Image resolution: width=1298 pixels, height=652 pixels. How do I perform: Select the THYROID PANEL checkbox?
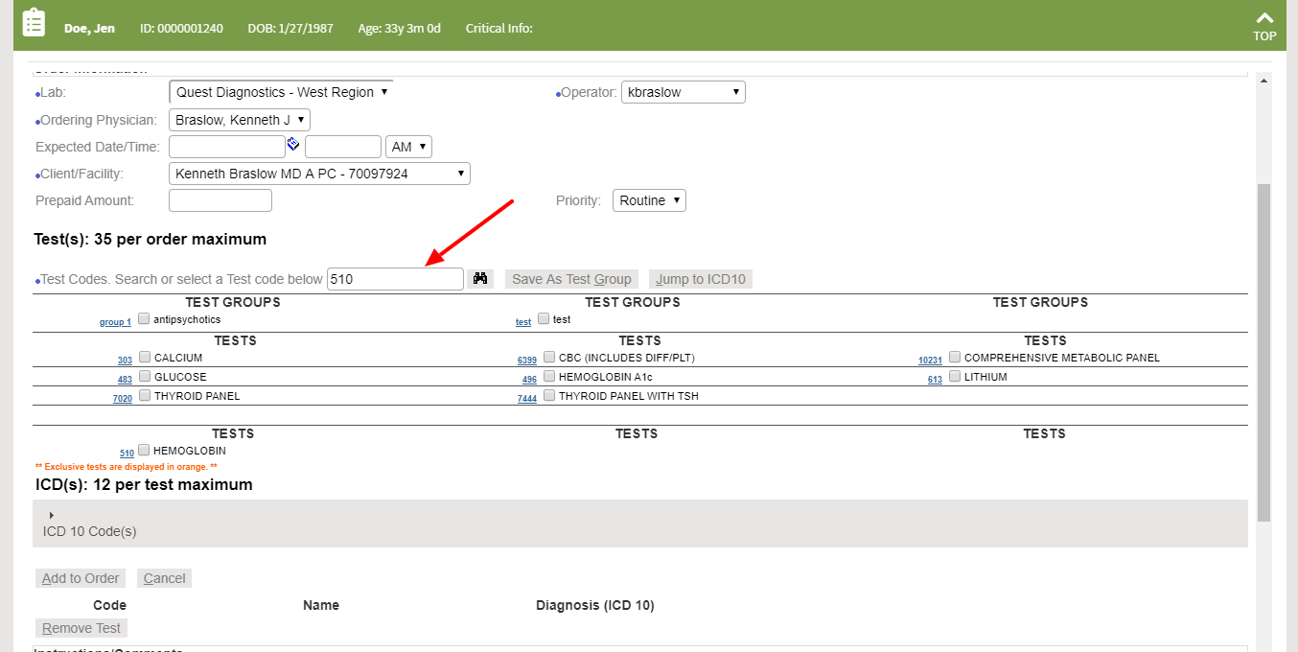(x=145, y=395)
